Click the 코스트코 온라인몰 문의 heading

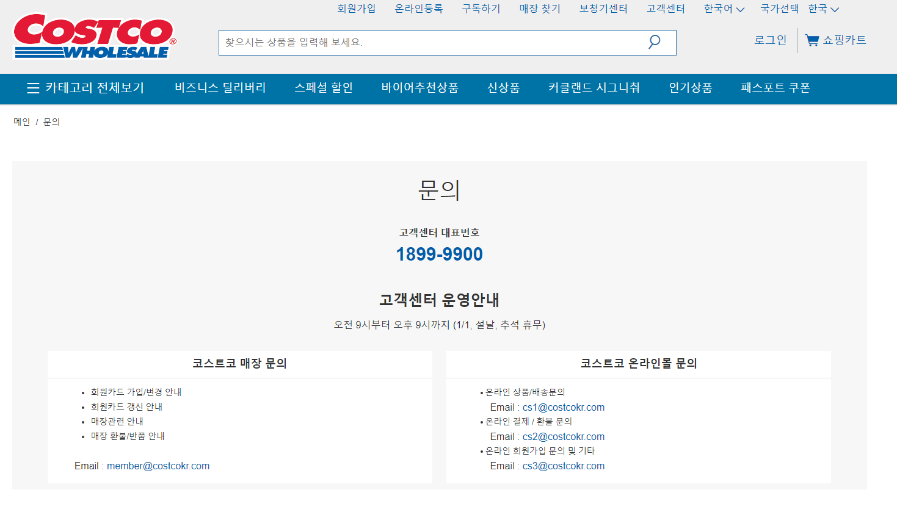coord(639,364)
